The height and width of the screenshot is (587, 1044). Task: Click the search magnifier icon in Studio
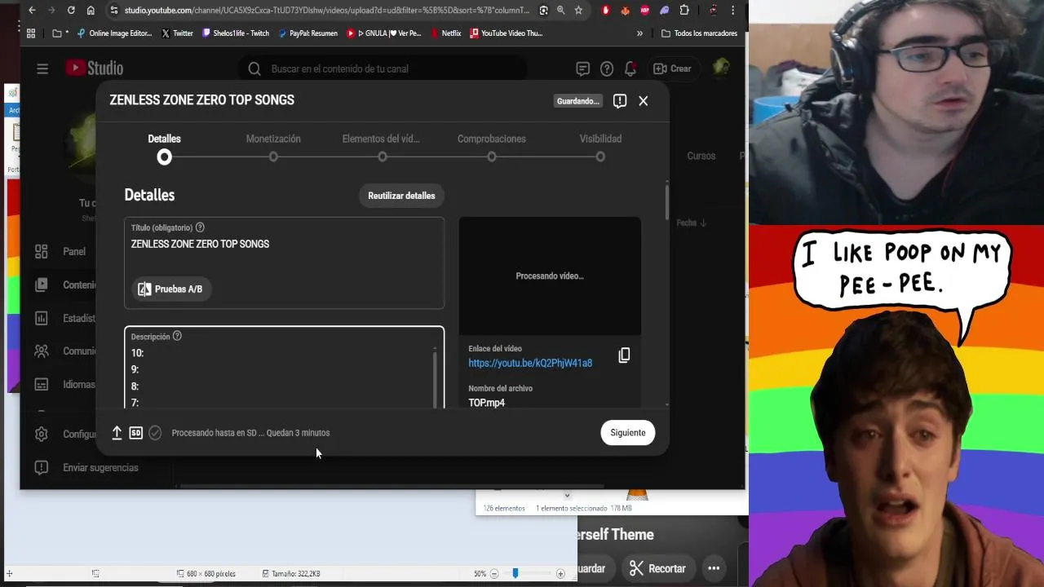tap(254, 68)
